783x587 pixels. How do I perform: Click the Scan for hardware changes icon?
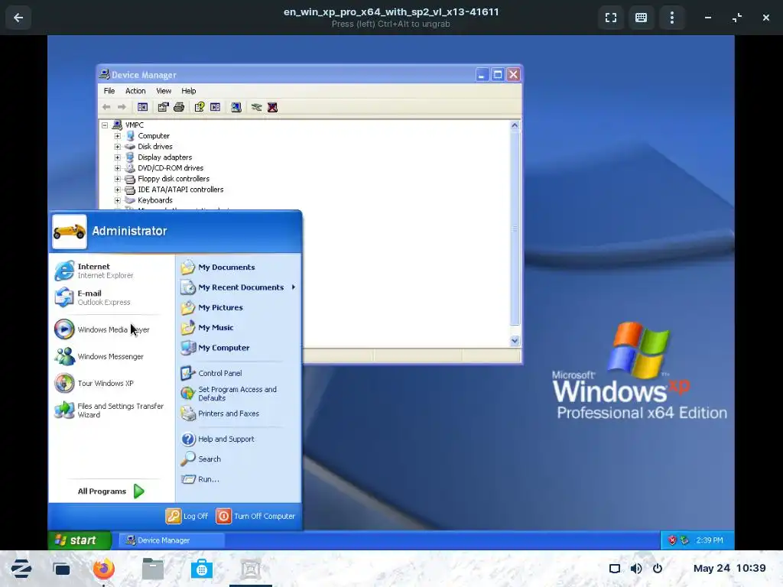click(236, 107)
